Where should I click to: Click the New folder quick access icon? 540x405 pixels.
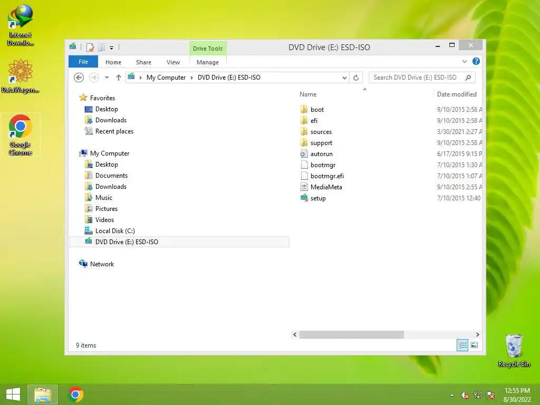tap(102, 47)
